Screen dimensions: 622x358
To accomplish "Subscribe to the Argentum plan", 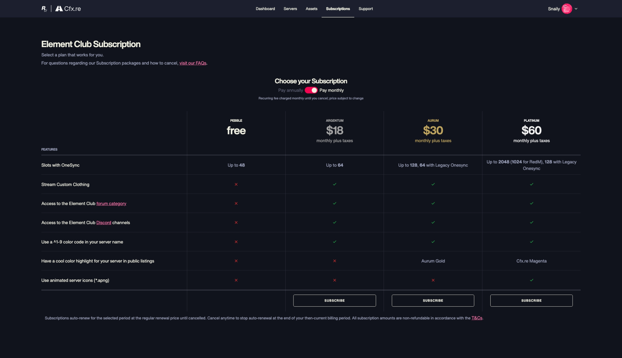I will [x=335, y=301].
